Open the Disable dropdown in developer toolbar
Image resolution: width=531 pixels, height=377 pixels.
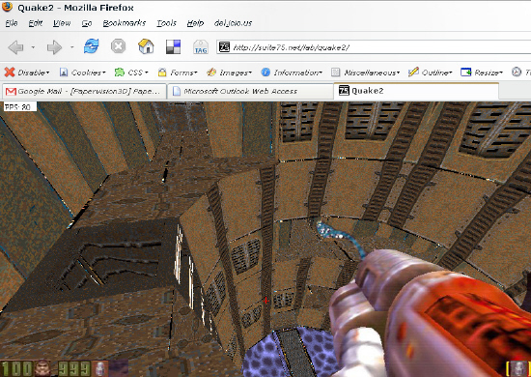(x=27, y=72)
